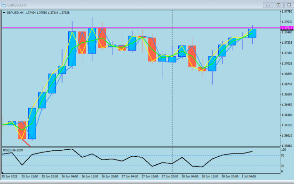Screen dimensions: 294x184
Task: Click the 27 Jun 20:00 time label
Action: click(170, 176)
